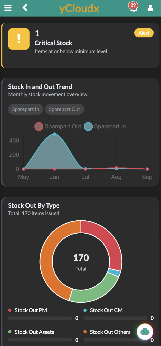Open notifications bell showing 29
Viewport: 161px width, 346px height.
(x=133, y=7)
